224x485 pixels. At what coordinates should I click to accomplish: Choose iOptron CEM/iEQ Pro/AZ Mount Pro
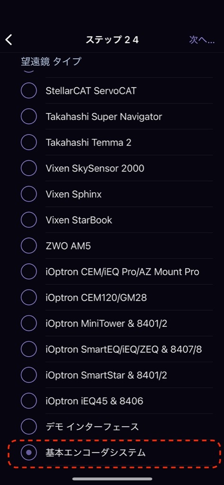coord(29,272)
